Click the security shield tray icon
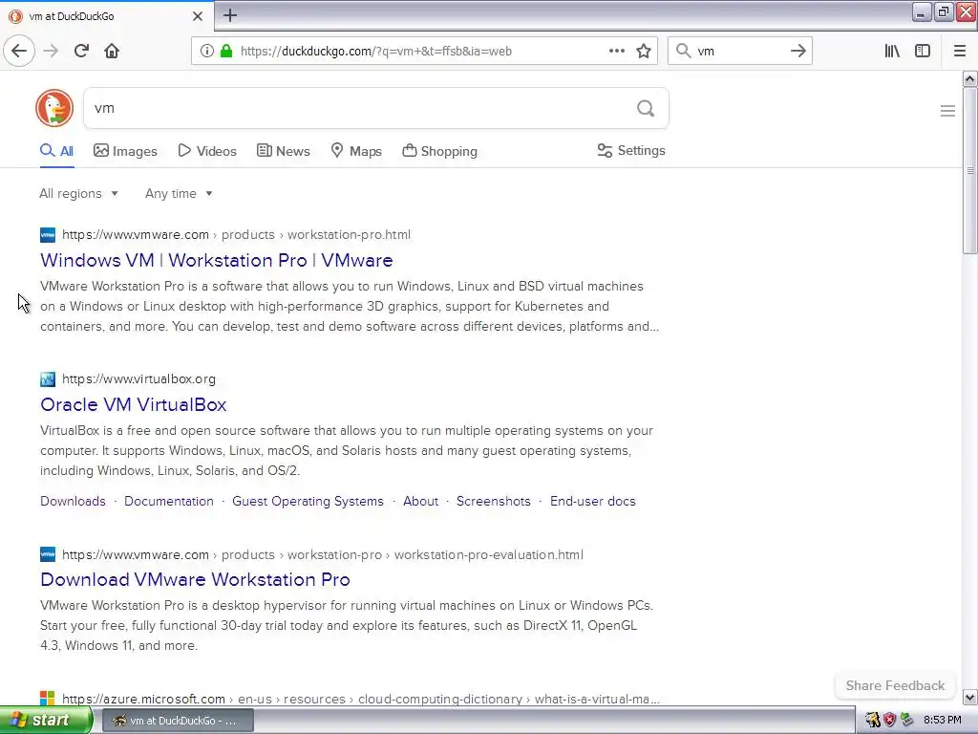Screen dimensions: 978x734 point(889,721)
